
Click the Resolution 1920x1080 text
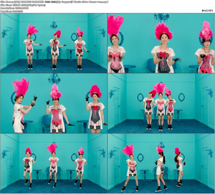(14, 8)
